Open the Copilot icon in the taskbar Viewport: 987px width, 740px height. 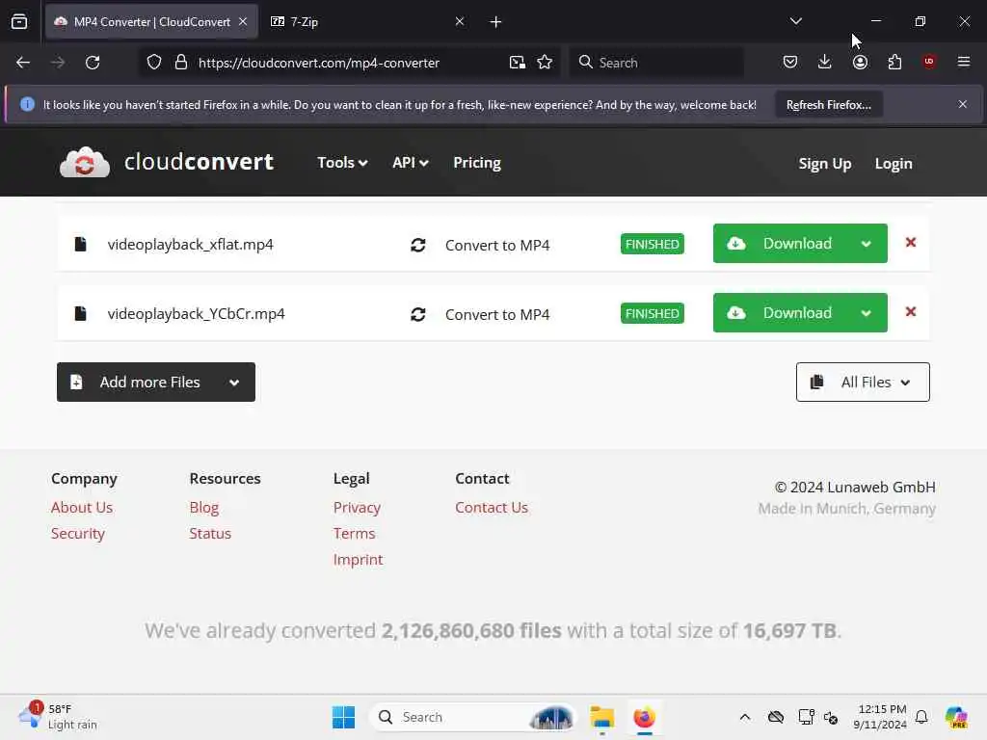click(x=956, y=717)
